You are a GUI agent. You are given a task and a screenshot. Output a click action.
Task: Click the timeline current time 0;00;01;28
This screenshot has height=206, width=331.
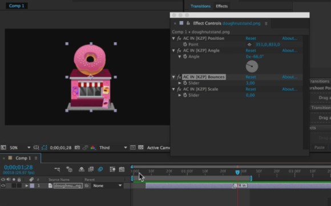tap(18, 167)
